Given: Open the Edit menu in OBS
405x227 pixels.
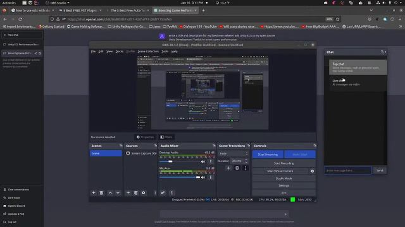Looking at the screenshot, I should coord(101,52).
